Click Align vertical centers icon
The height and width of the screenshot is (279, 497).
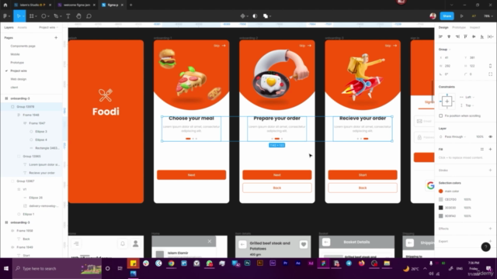(x=474, y=36)
